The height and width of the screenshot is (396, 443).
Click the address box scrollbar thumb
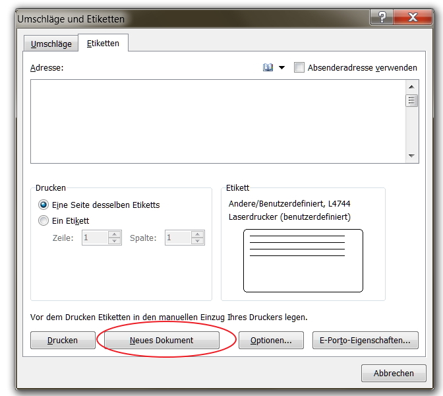pos(411,100)
